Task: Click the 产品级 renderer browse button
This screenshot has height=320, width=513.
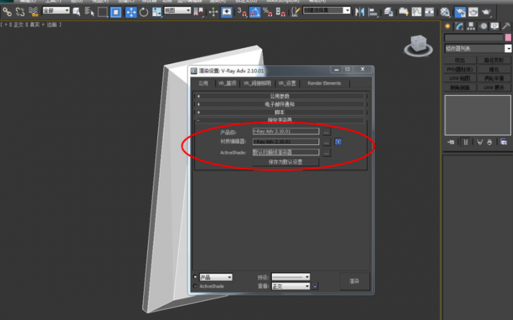Action: pyautogui.click(x=326, y=132)
